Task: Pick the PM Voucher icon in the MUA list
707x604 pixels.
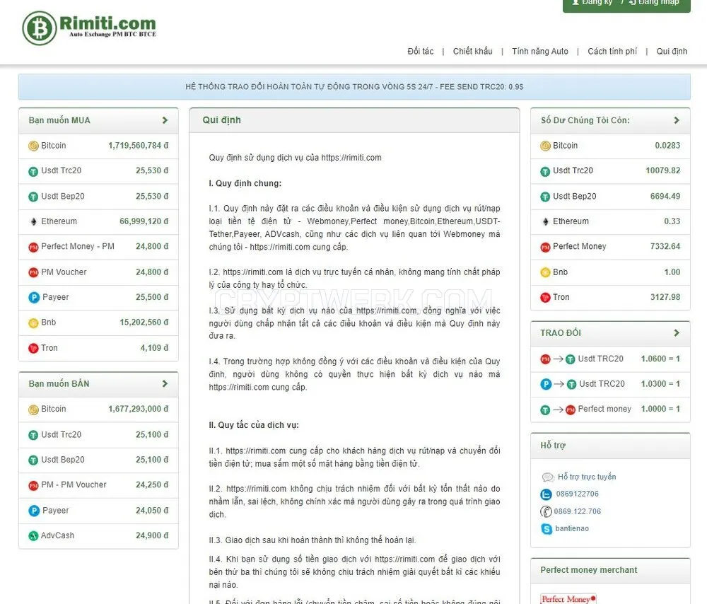Action: 33,272
